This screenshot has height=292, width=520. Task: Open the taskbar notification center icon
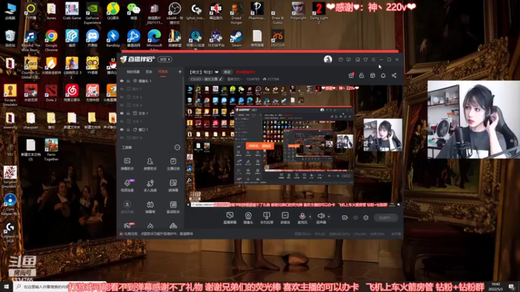[512, 287]
